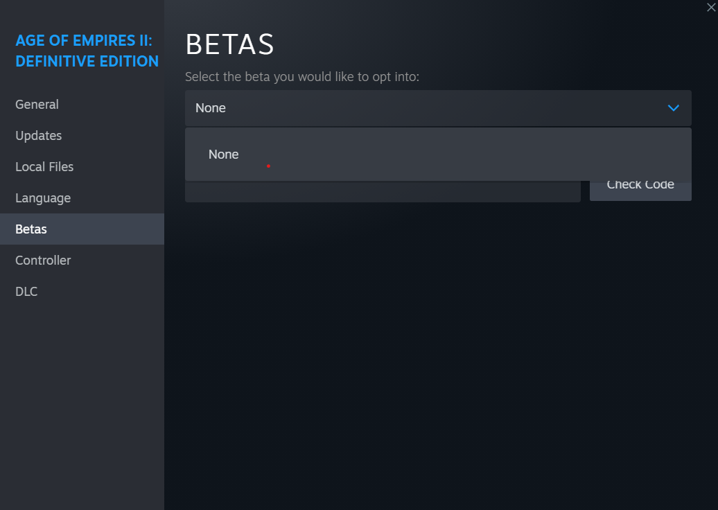
Task: Switch to the Updates tab
Action: pos(39,136)
